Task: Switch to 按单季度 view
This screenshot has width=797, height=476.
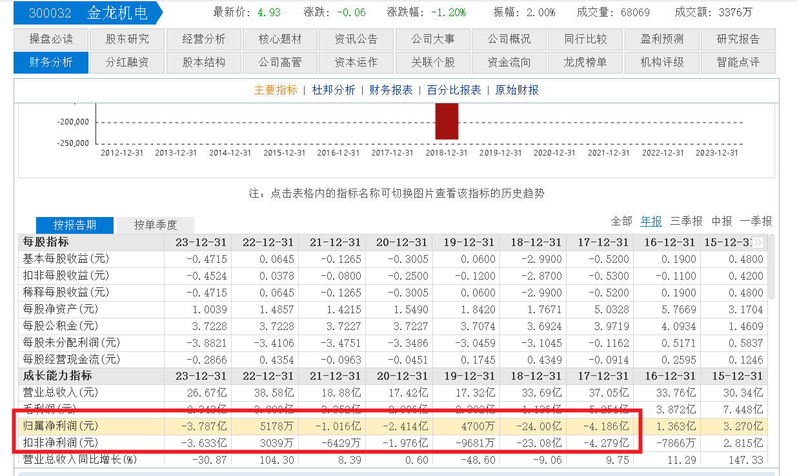Action: [155, 225]
